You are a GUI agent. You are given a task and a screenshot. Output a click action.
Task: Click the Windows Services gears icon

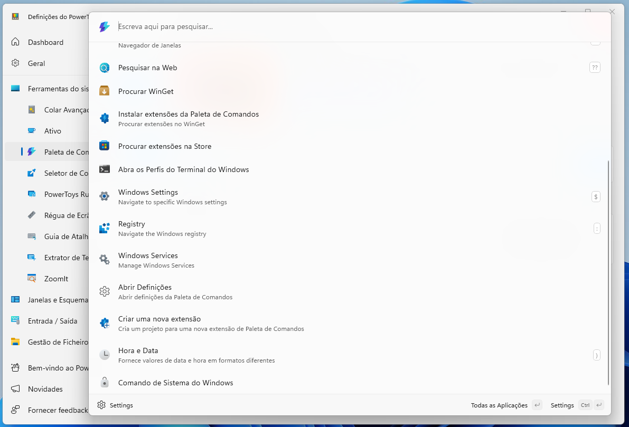[x=104, y=260]
